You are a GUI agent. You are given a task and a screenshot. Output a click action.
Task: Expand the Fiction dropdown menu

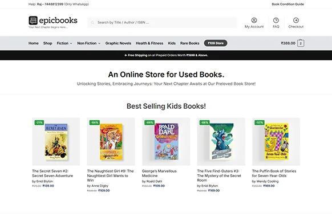coord(64,43)
